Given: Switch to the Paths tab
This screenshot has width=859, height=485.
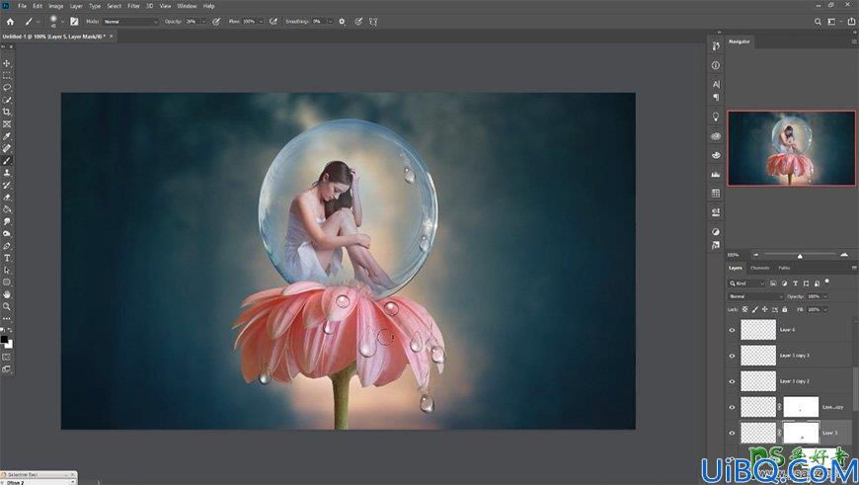Looking at the screenshot, I should [x=784, y=268].
